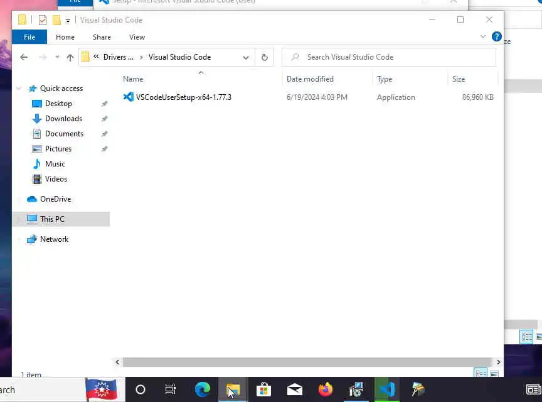This screenshot has height=402, width=542.
Task: Open Visual Studio Code from the taskbar
Action: [x=387, y=390]
